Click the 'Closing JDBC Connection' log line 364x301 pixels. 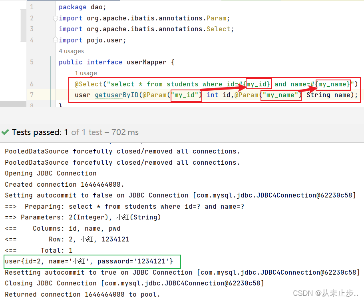(x=134, y=283)
